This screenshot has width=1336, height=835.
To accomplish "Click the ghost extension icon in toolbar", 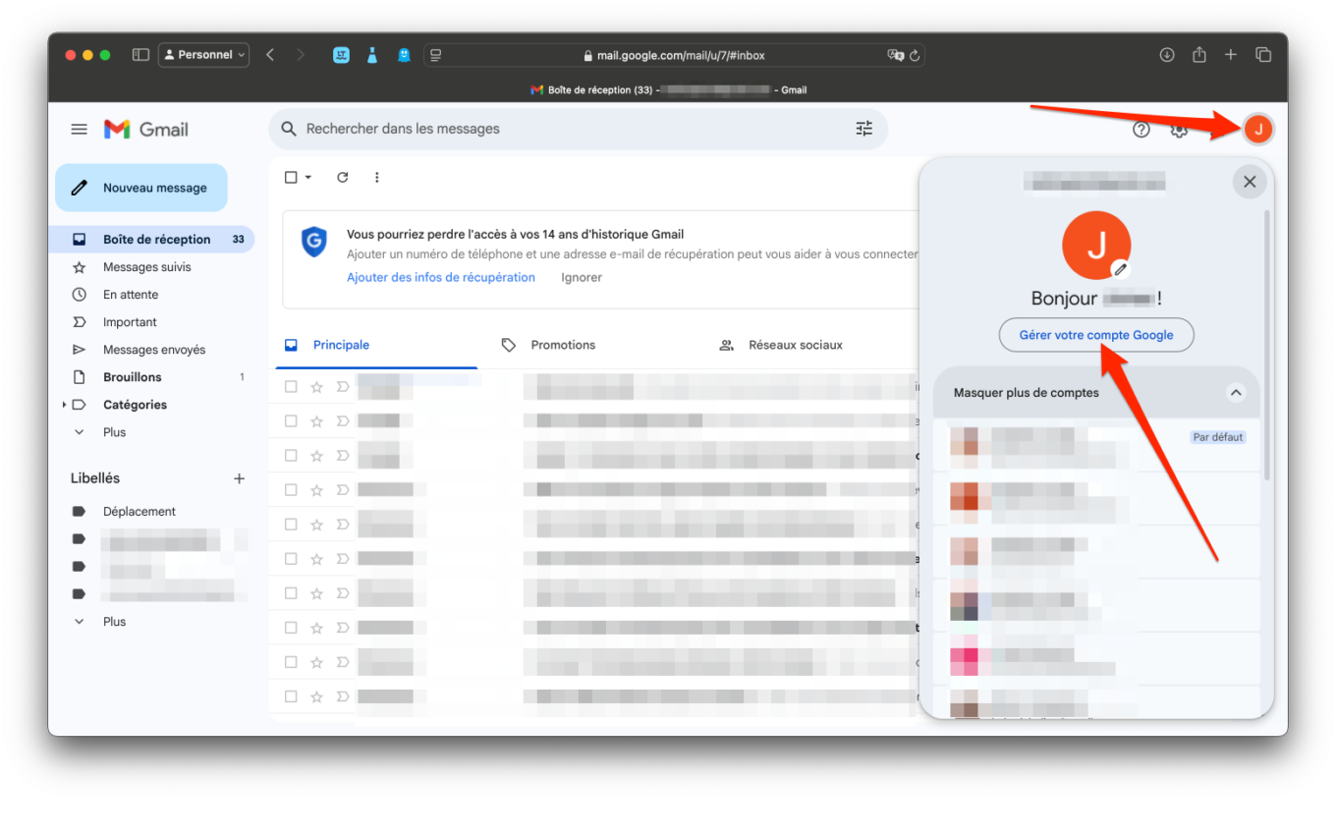I will (404, 55).
